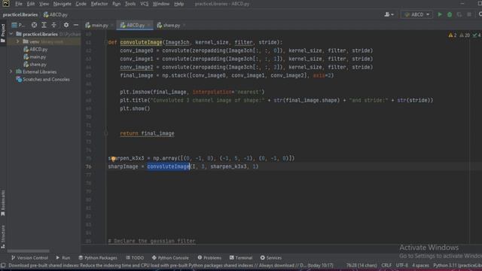This screenshot has width=482, height=271.
Task: Close the ABCD.py tab
Action: 149,25
